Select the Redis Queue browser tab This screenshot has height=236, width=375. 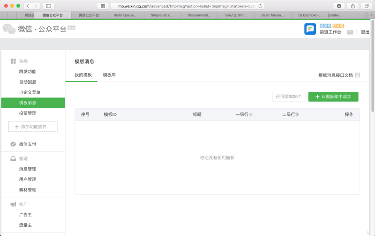(x=125, y=15)
